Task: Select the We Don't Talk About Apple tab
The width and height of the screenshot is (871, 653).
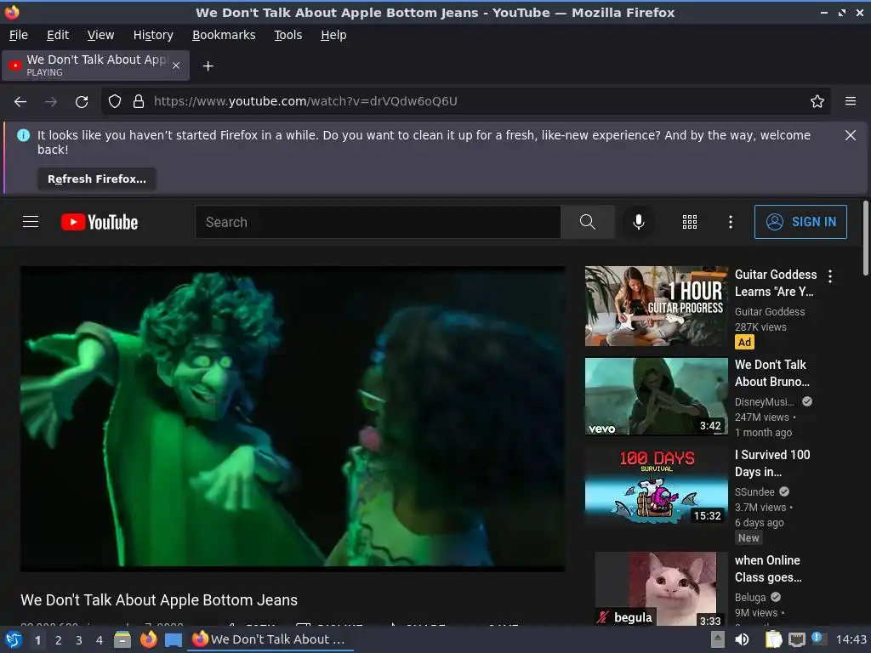Action: (95, 65)
